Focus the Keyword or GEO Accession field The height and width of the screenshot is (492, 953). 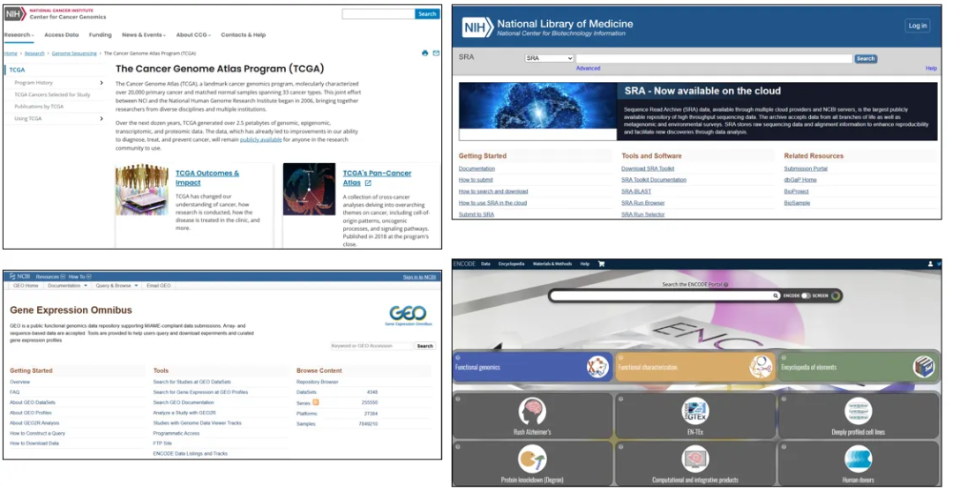click(x=372, y=346)
